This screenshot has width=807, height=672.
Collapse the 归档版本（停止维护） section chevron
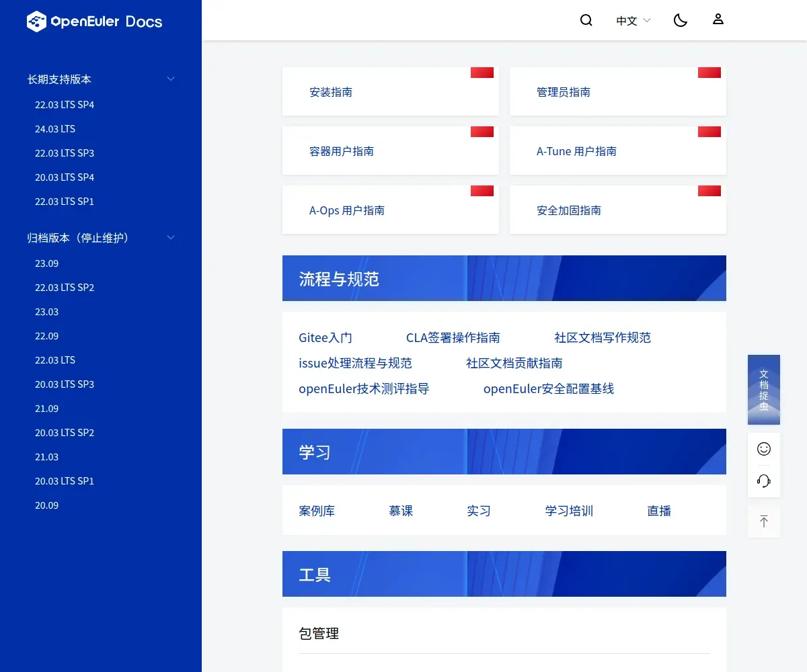click(171, 237)
